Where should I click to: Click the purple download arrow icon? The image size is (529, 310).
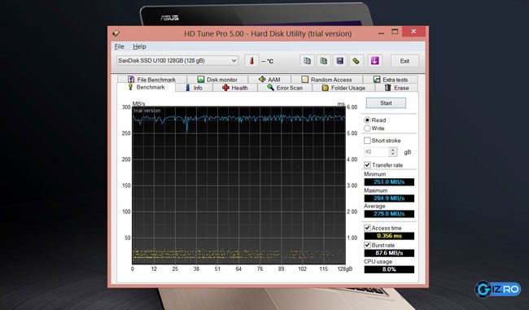point(374,61)
